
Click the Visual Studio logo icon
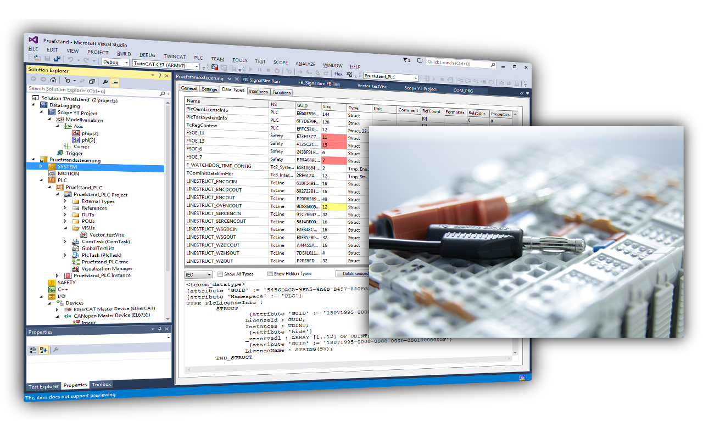(x=34, y=40)
